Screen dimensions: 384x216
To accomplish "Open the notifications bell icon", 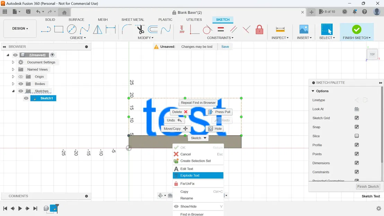I will click(355, 11).
